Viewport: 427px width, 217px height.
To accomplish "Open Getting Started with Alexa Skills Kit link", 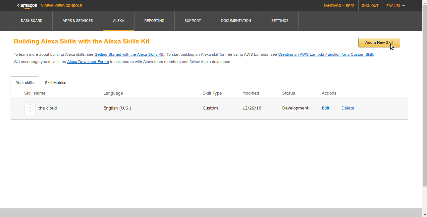I will click(x=130, y=54).
